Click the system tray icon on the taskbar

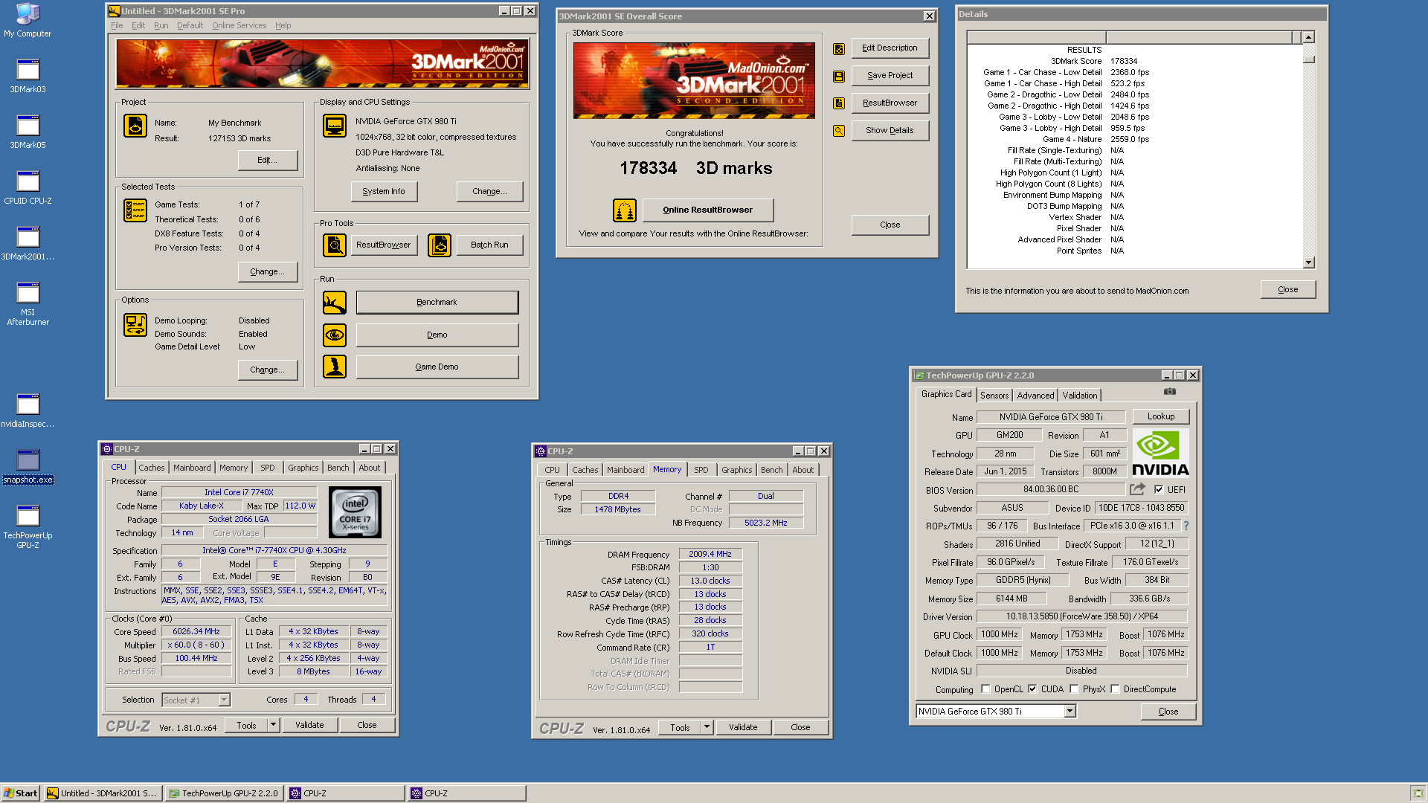[1418, 793]
